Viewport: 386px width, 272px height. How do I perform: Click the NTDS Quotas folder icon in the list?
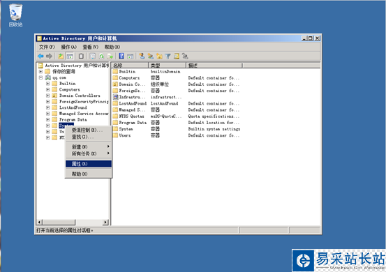pos(115,116)
